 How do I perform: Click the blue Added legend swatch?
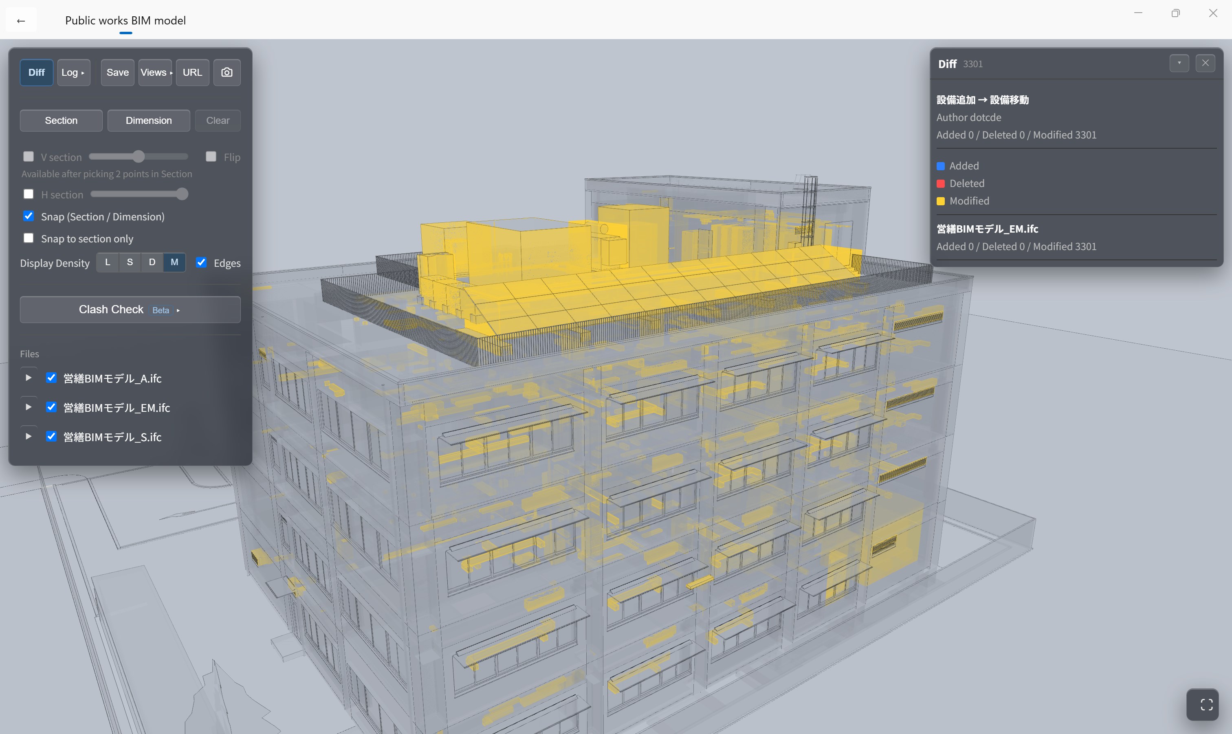click(x=941, y=166)
